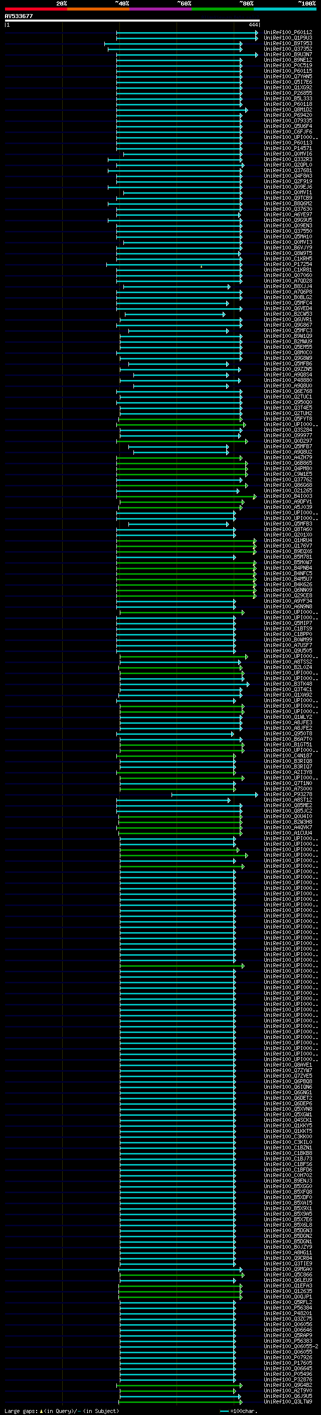Select hit UniRef100_P07926

click(x=288, y=1357)
